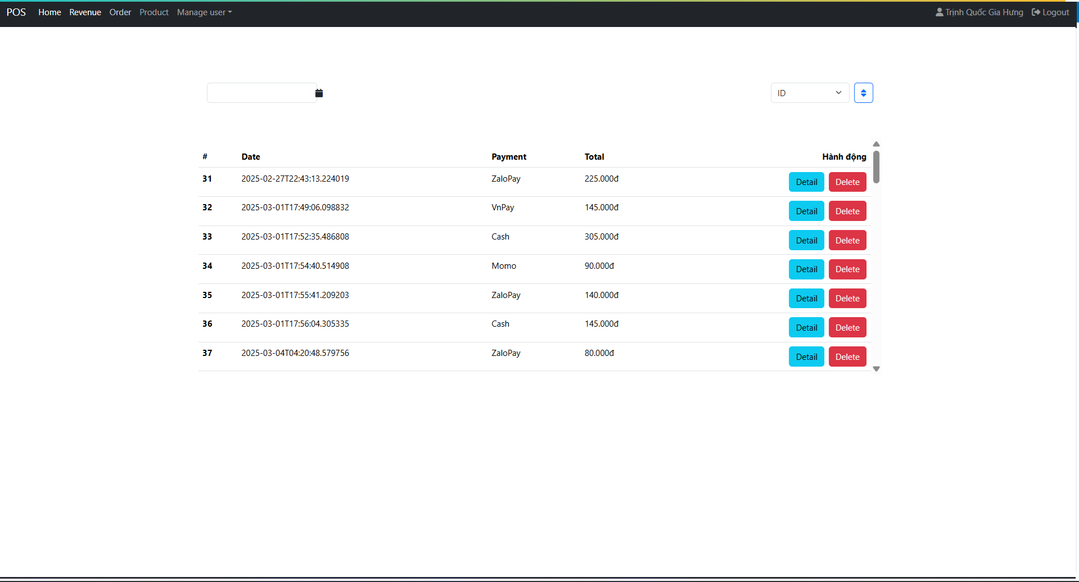Open the ID sort-by dropdown

coord(809,93)
